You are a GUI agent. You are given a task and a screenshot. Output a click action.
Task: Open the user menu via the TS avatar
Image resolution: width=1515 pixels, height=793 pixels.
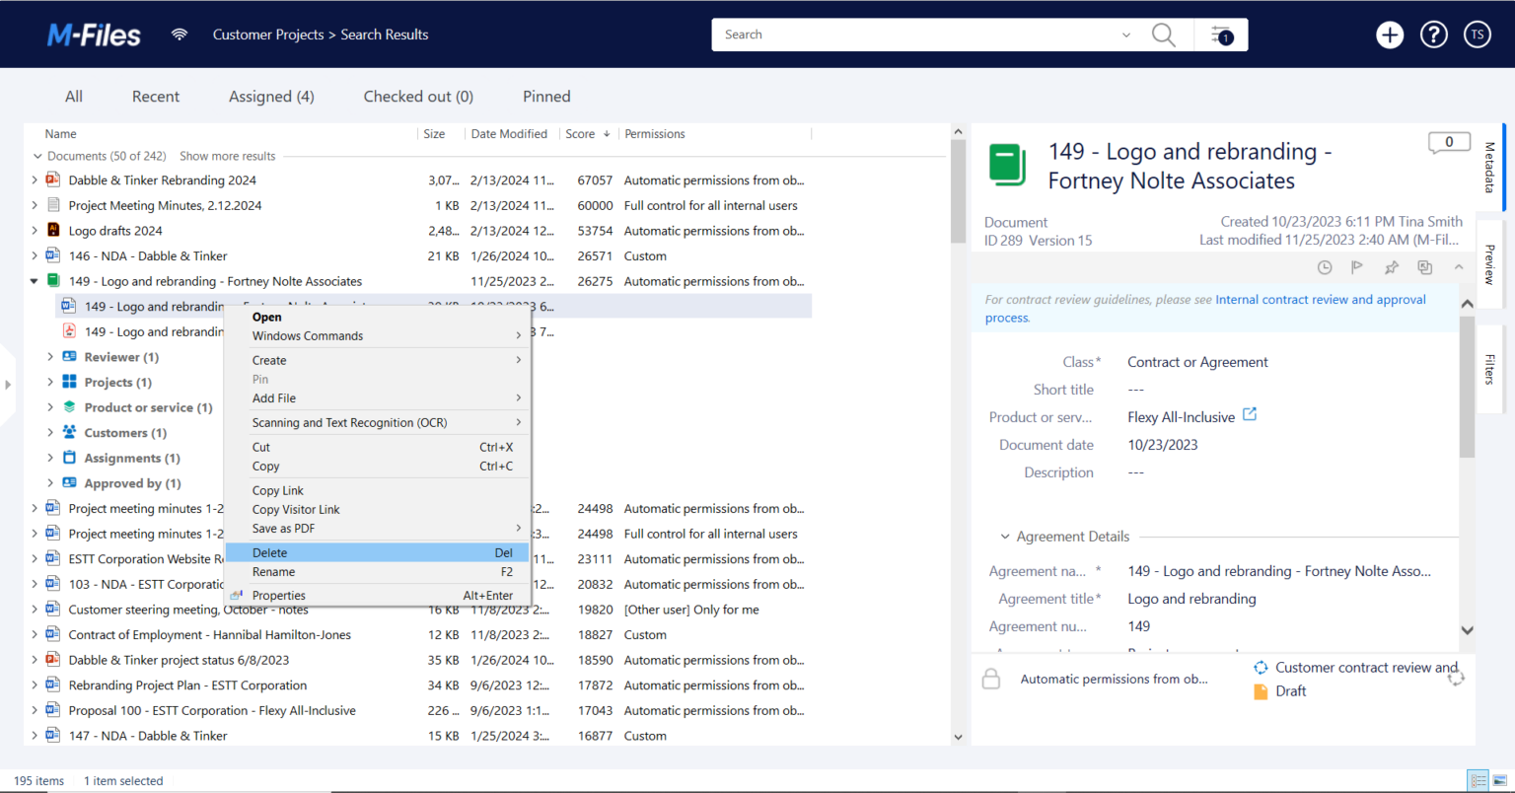pyautogui.click(x=1477, y=34)
